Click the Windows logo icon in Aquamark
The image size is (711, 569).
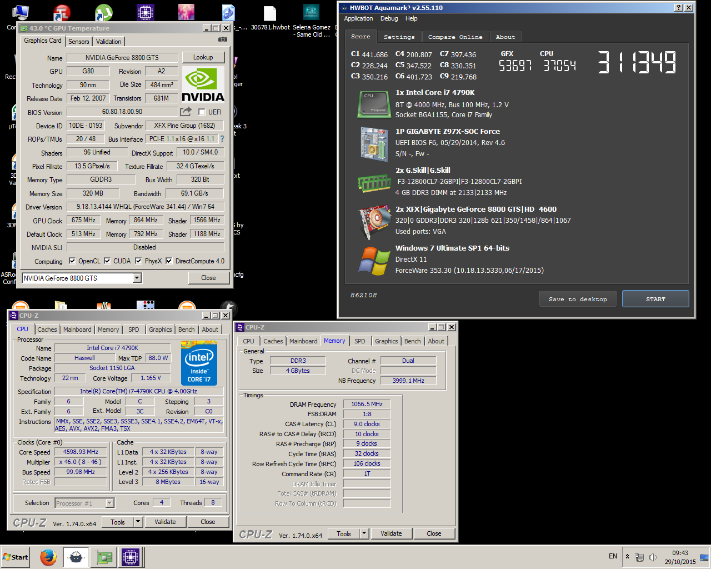point(374,261)
